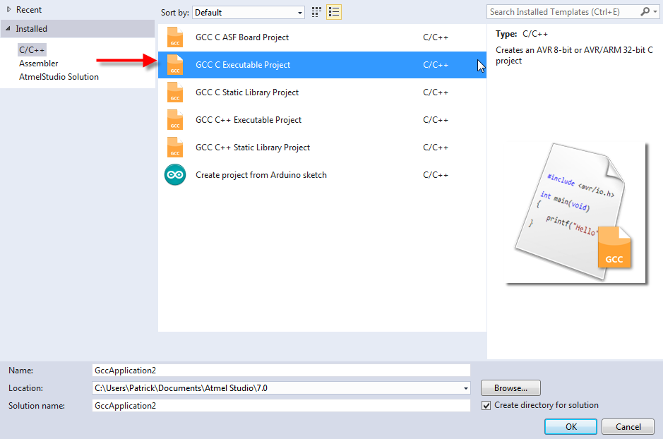Switch to medium icons list view

point(334,12)
